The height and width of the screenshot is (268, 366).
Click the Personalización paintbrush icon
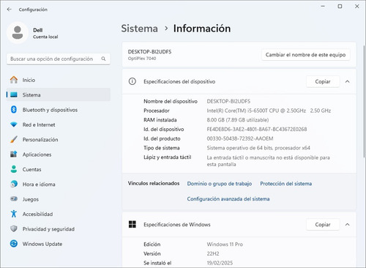pyautogui.click(x=14, y=139)
